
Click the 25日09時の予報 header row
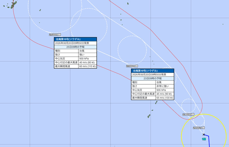point(75,47)
